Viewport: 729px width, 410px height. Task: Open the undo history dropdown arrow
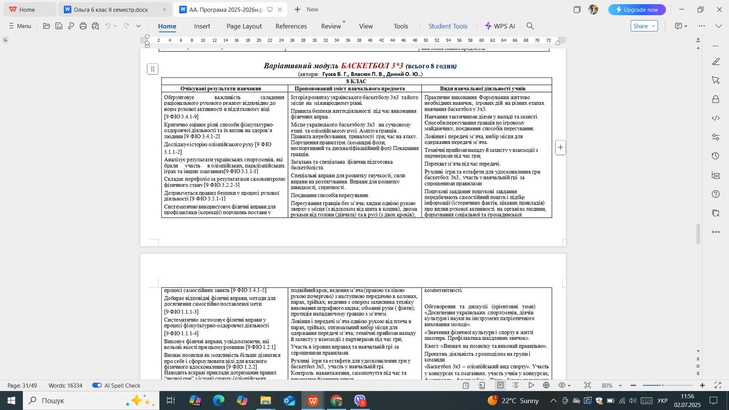(x=115, y=26)
